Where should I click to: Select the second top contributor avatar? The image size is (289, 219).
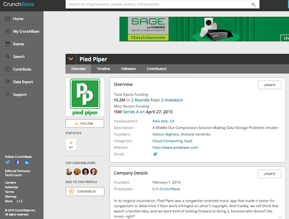point(77,172)
